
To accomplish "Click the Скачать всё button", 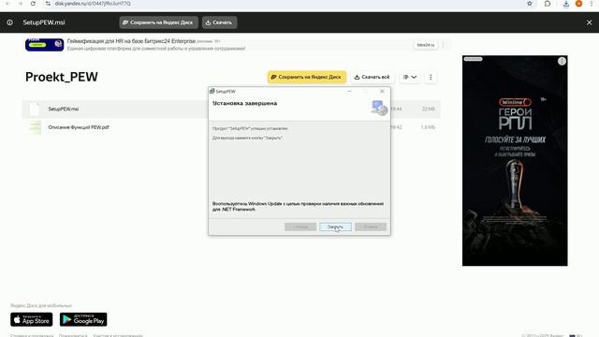I will pyautogui.click(x=373, y=77).
